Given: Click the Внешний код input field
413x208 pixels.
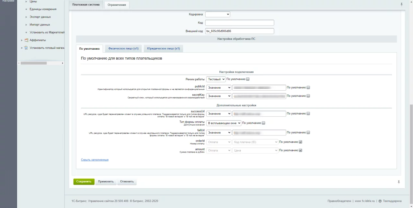Looking at the screenshot, I should pyautogui.click(x=239, y=31).
